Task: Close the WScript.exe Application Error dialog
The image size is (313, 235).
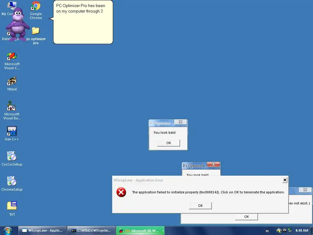Action: coord(285,180)
